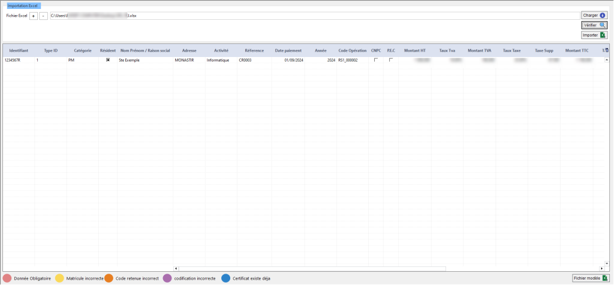This screenshot has height=285, width=614.
Task: Click the minus button next to Fichier Excel
Action: tap(43, 16)
